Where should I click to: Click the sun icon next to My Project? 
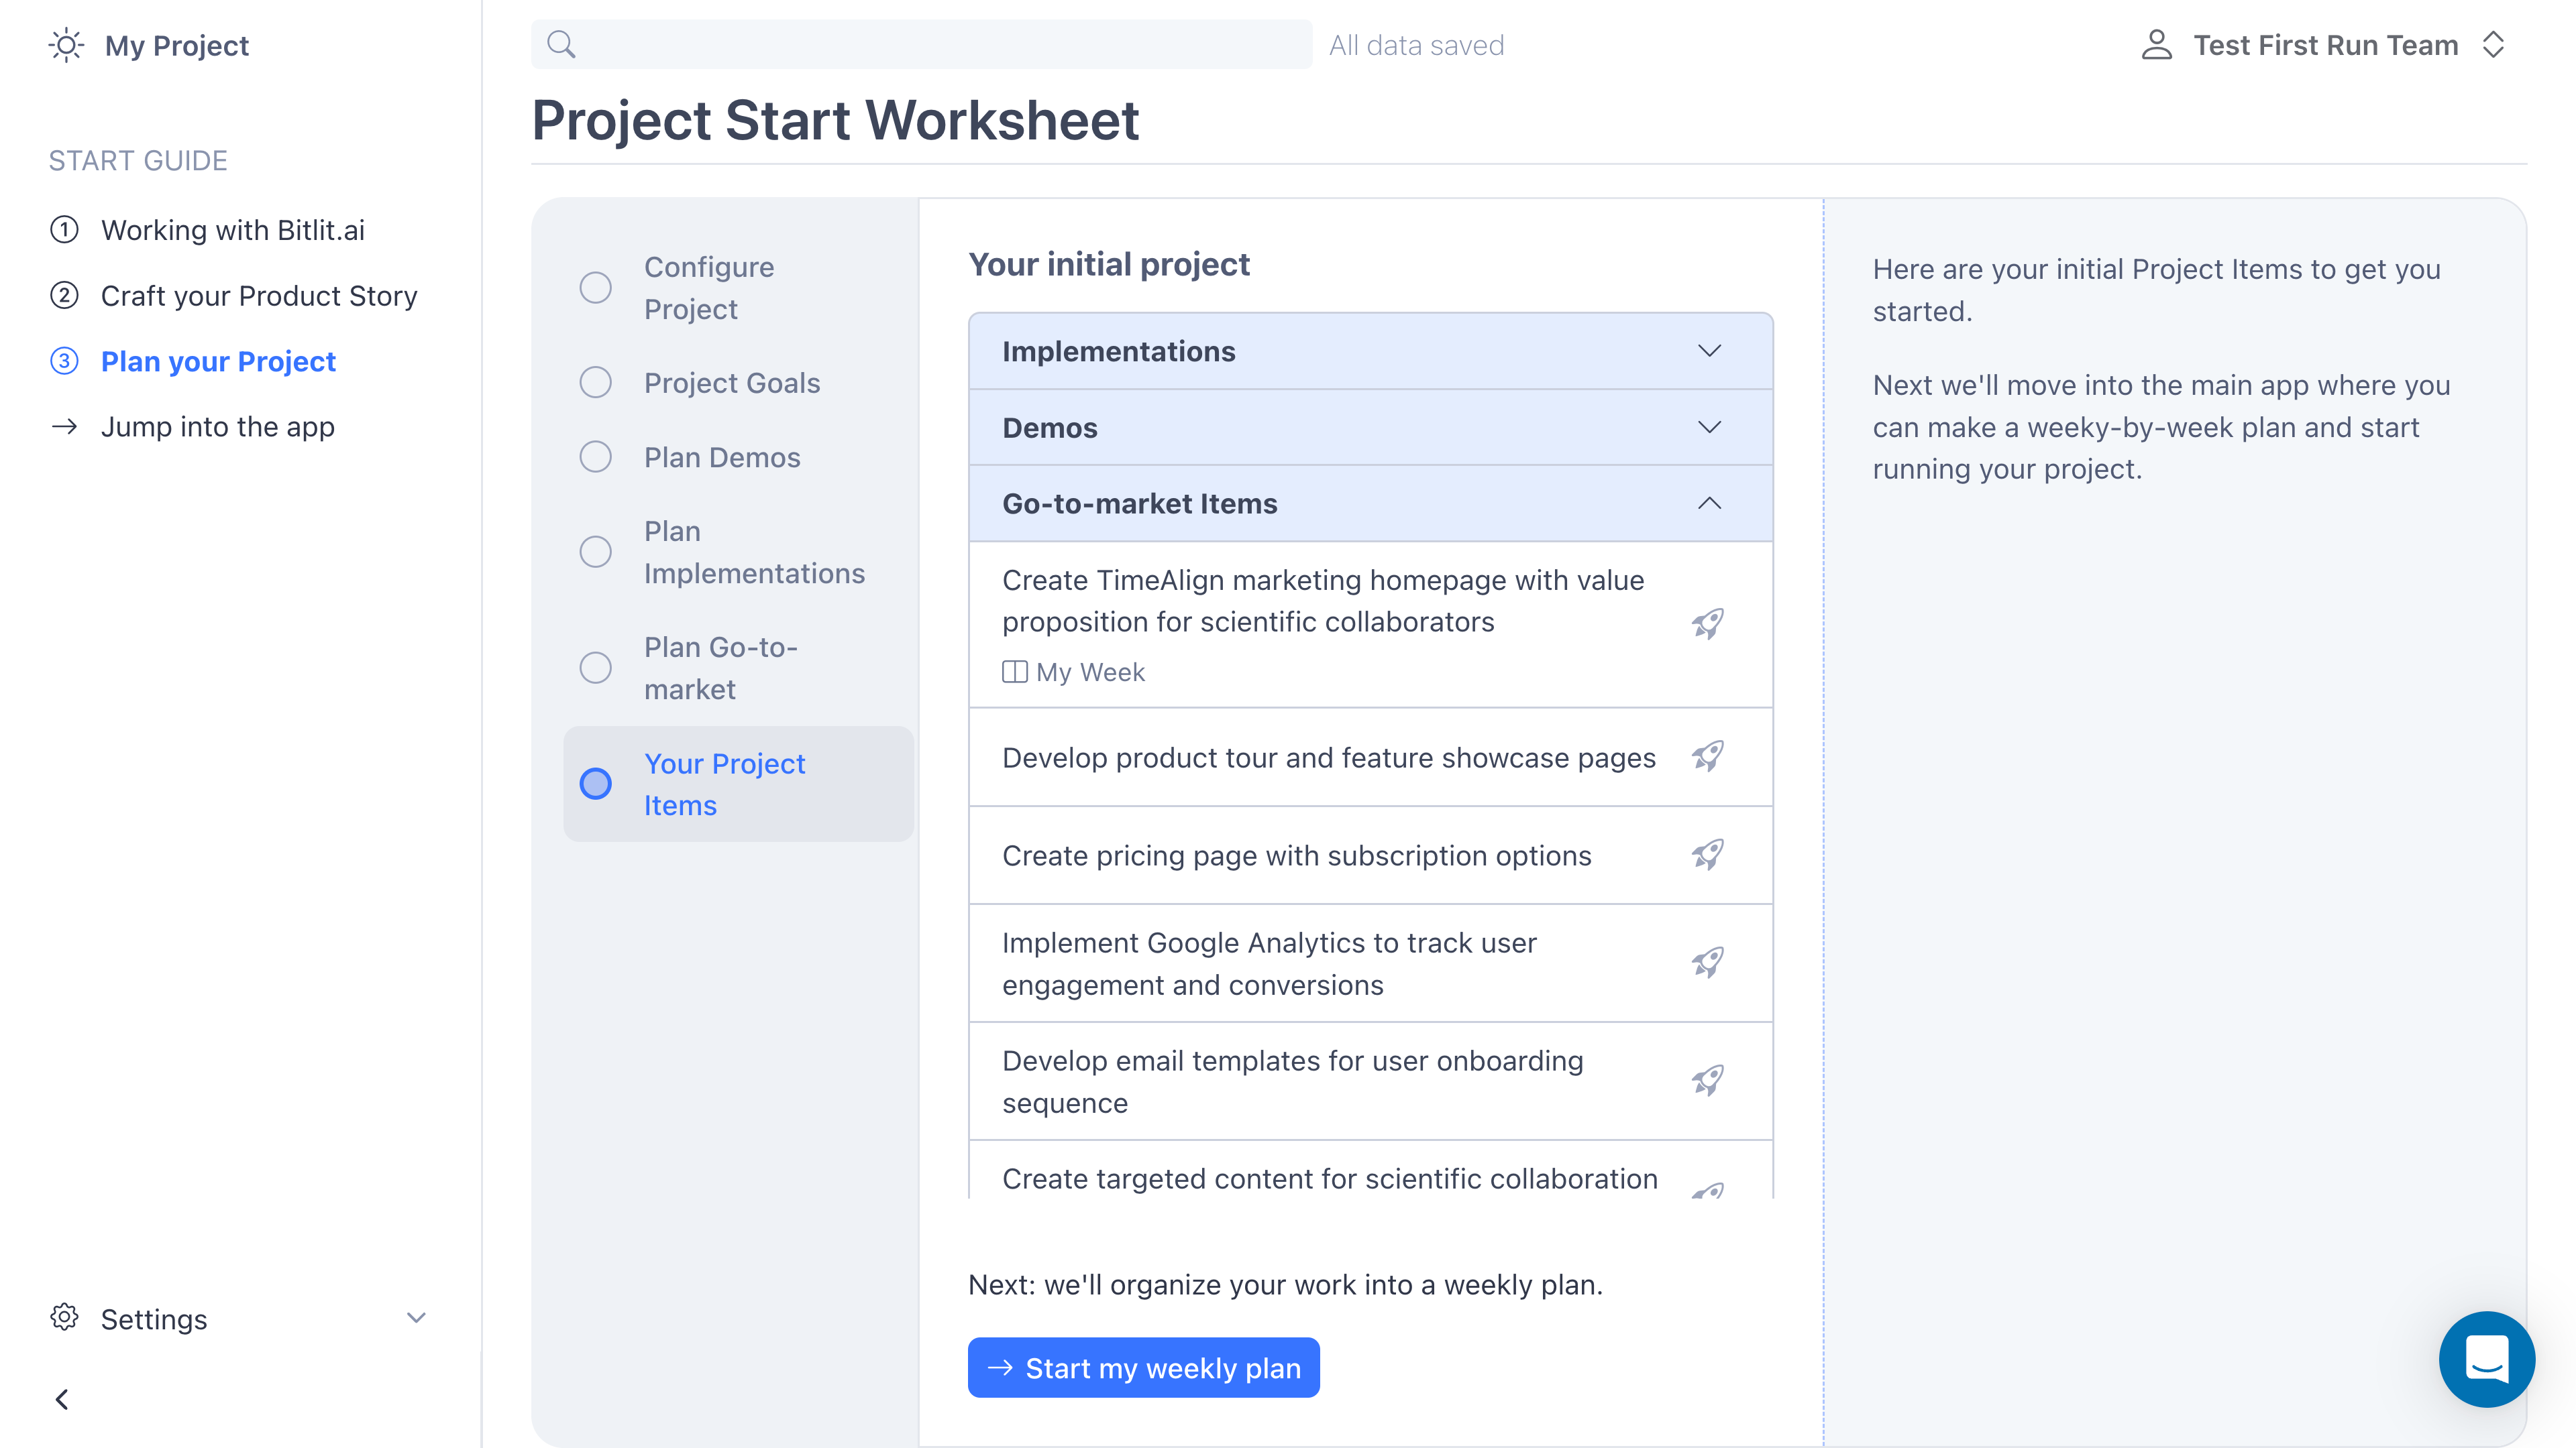pyautogui.click(x=65, y=45)
